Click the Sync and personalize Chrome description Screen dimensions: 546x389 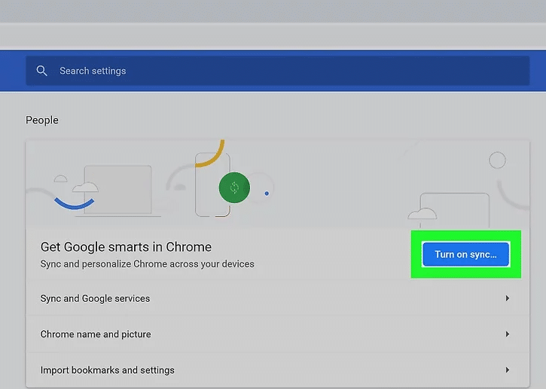click(x=147, y=264)
